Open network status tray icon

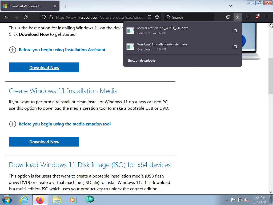coord(240,200)
